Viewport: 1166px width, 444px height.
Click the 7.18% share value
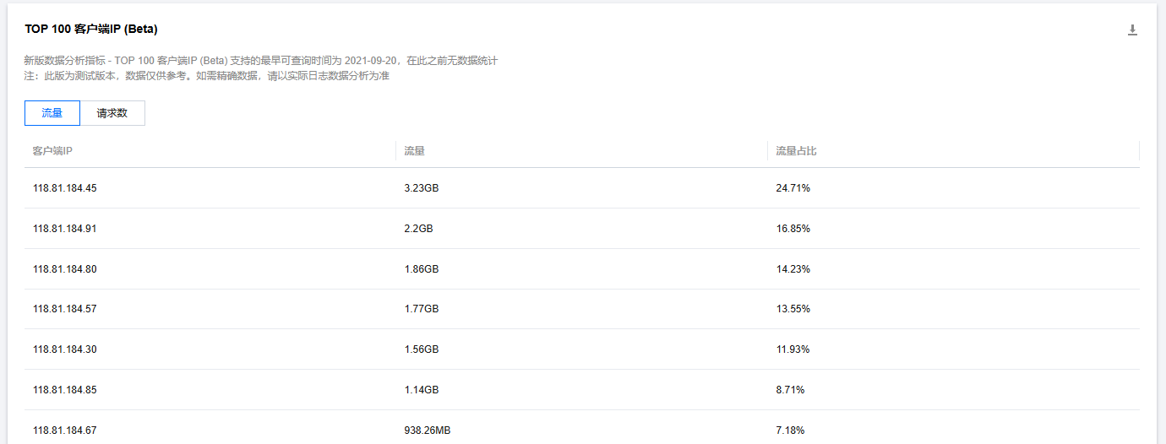(x=790, y=430)
